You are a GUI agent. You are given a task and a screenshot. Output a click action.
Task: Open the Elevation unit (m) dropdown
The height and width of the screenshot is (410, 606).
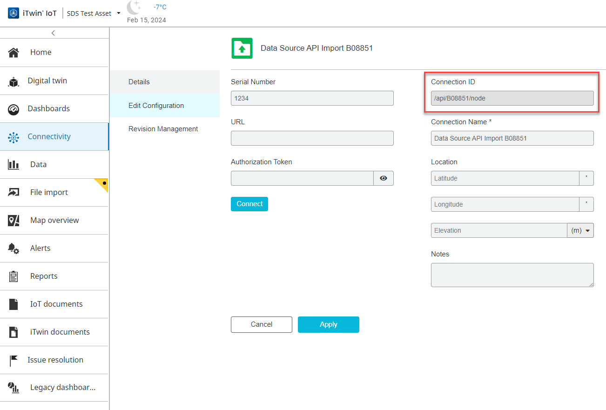click(x=580, y=230)
